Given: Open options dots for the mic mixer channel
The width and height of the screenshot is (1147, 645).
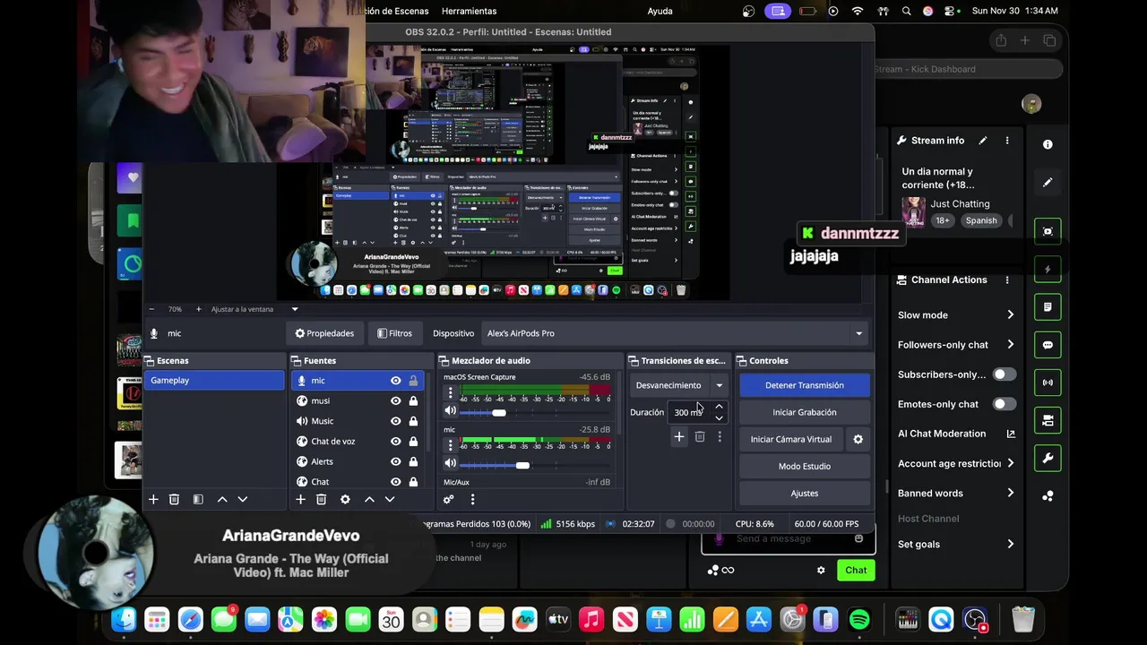Looking at the screenshot, I should click(x=450, y=444).
